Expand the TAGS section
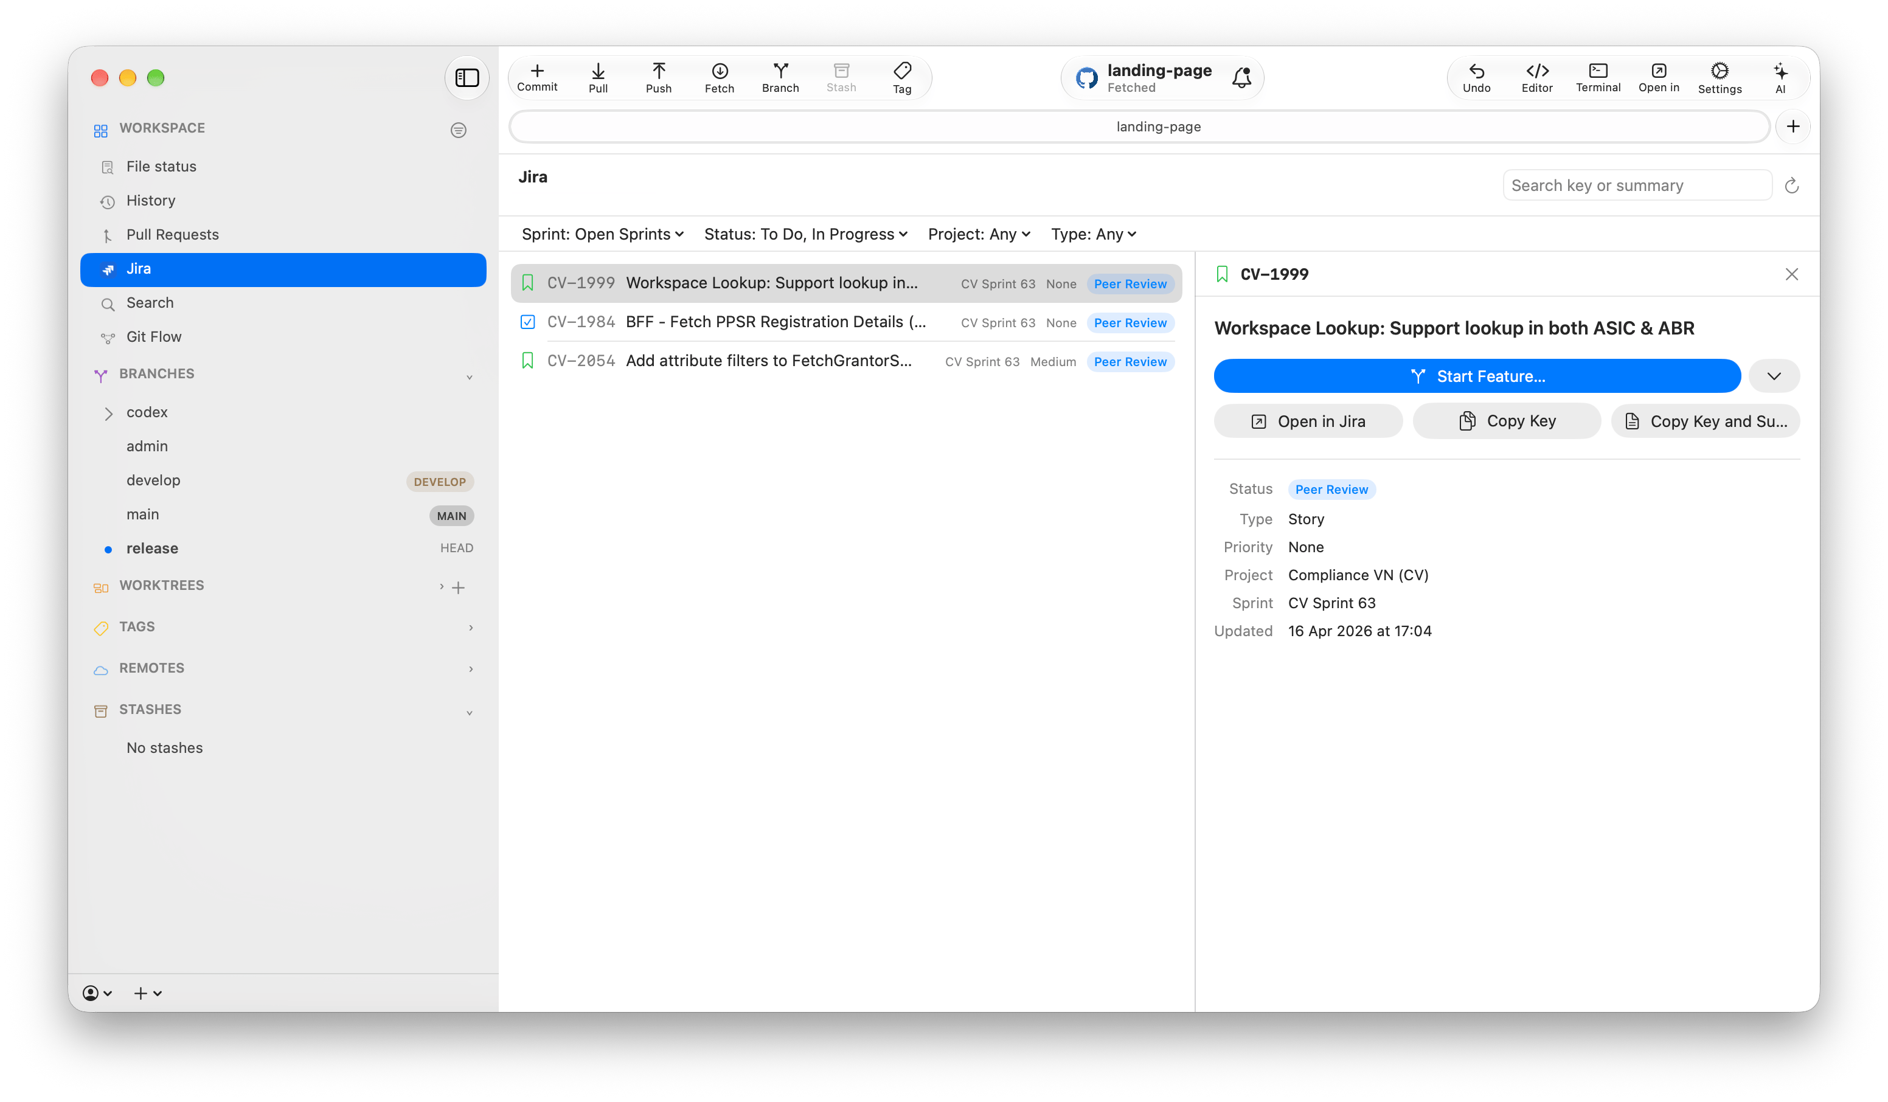This screenshot has width=1888, height=1102. click(x=471, y=627)
